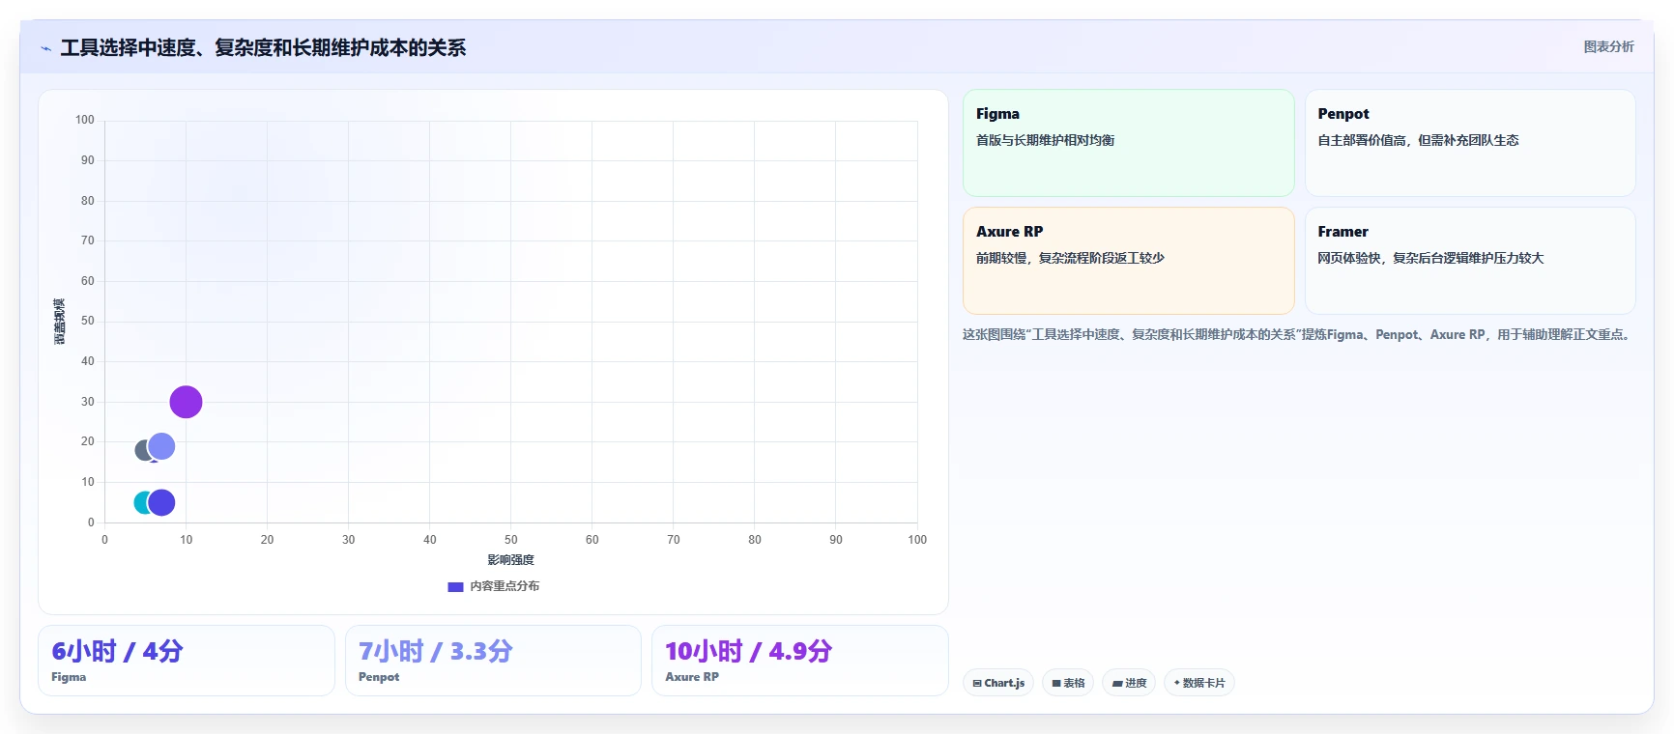Select the light blue bubble near value 20
This screenshot has height=734, width=1674.
161,446
